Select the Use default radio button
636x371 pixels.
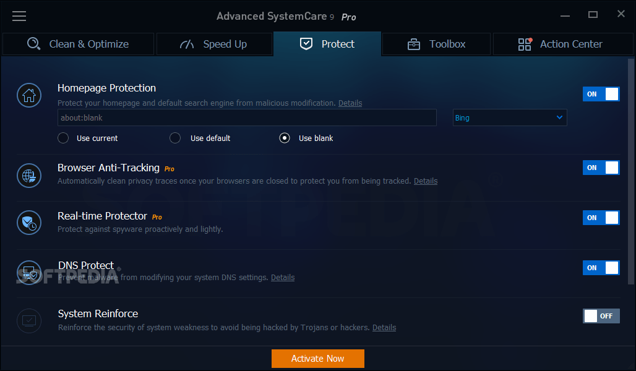pyautogui.click(x=175, y=139)
